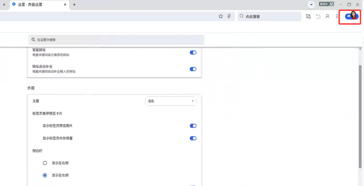Image resolution: width=364 pixels, height=186 pixels.
Task: Select the 显示在右侧 radio button
Action: tap(45, 163)
